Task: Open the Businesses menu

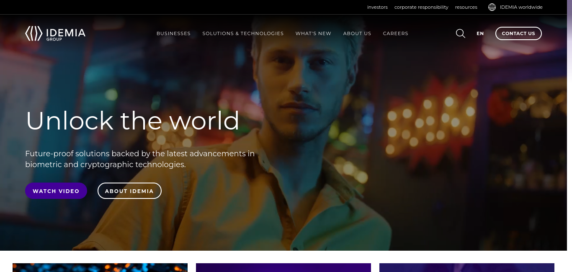Action: pyautogui.click(x=173, y=33)
